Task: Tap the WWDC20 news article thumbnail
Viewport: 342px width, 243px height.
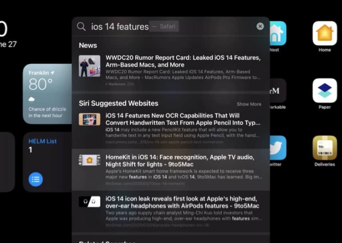Action: pos(89,65)
